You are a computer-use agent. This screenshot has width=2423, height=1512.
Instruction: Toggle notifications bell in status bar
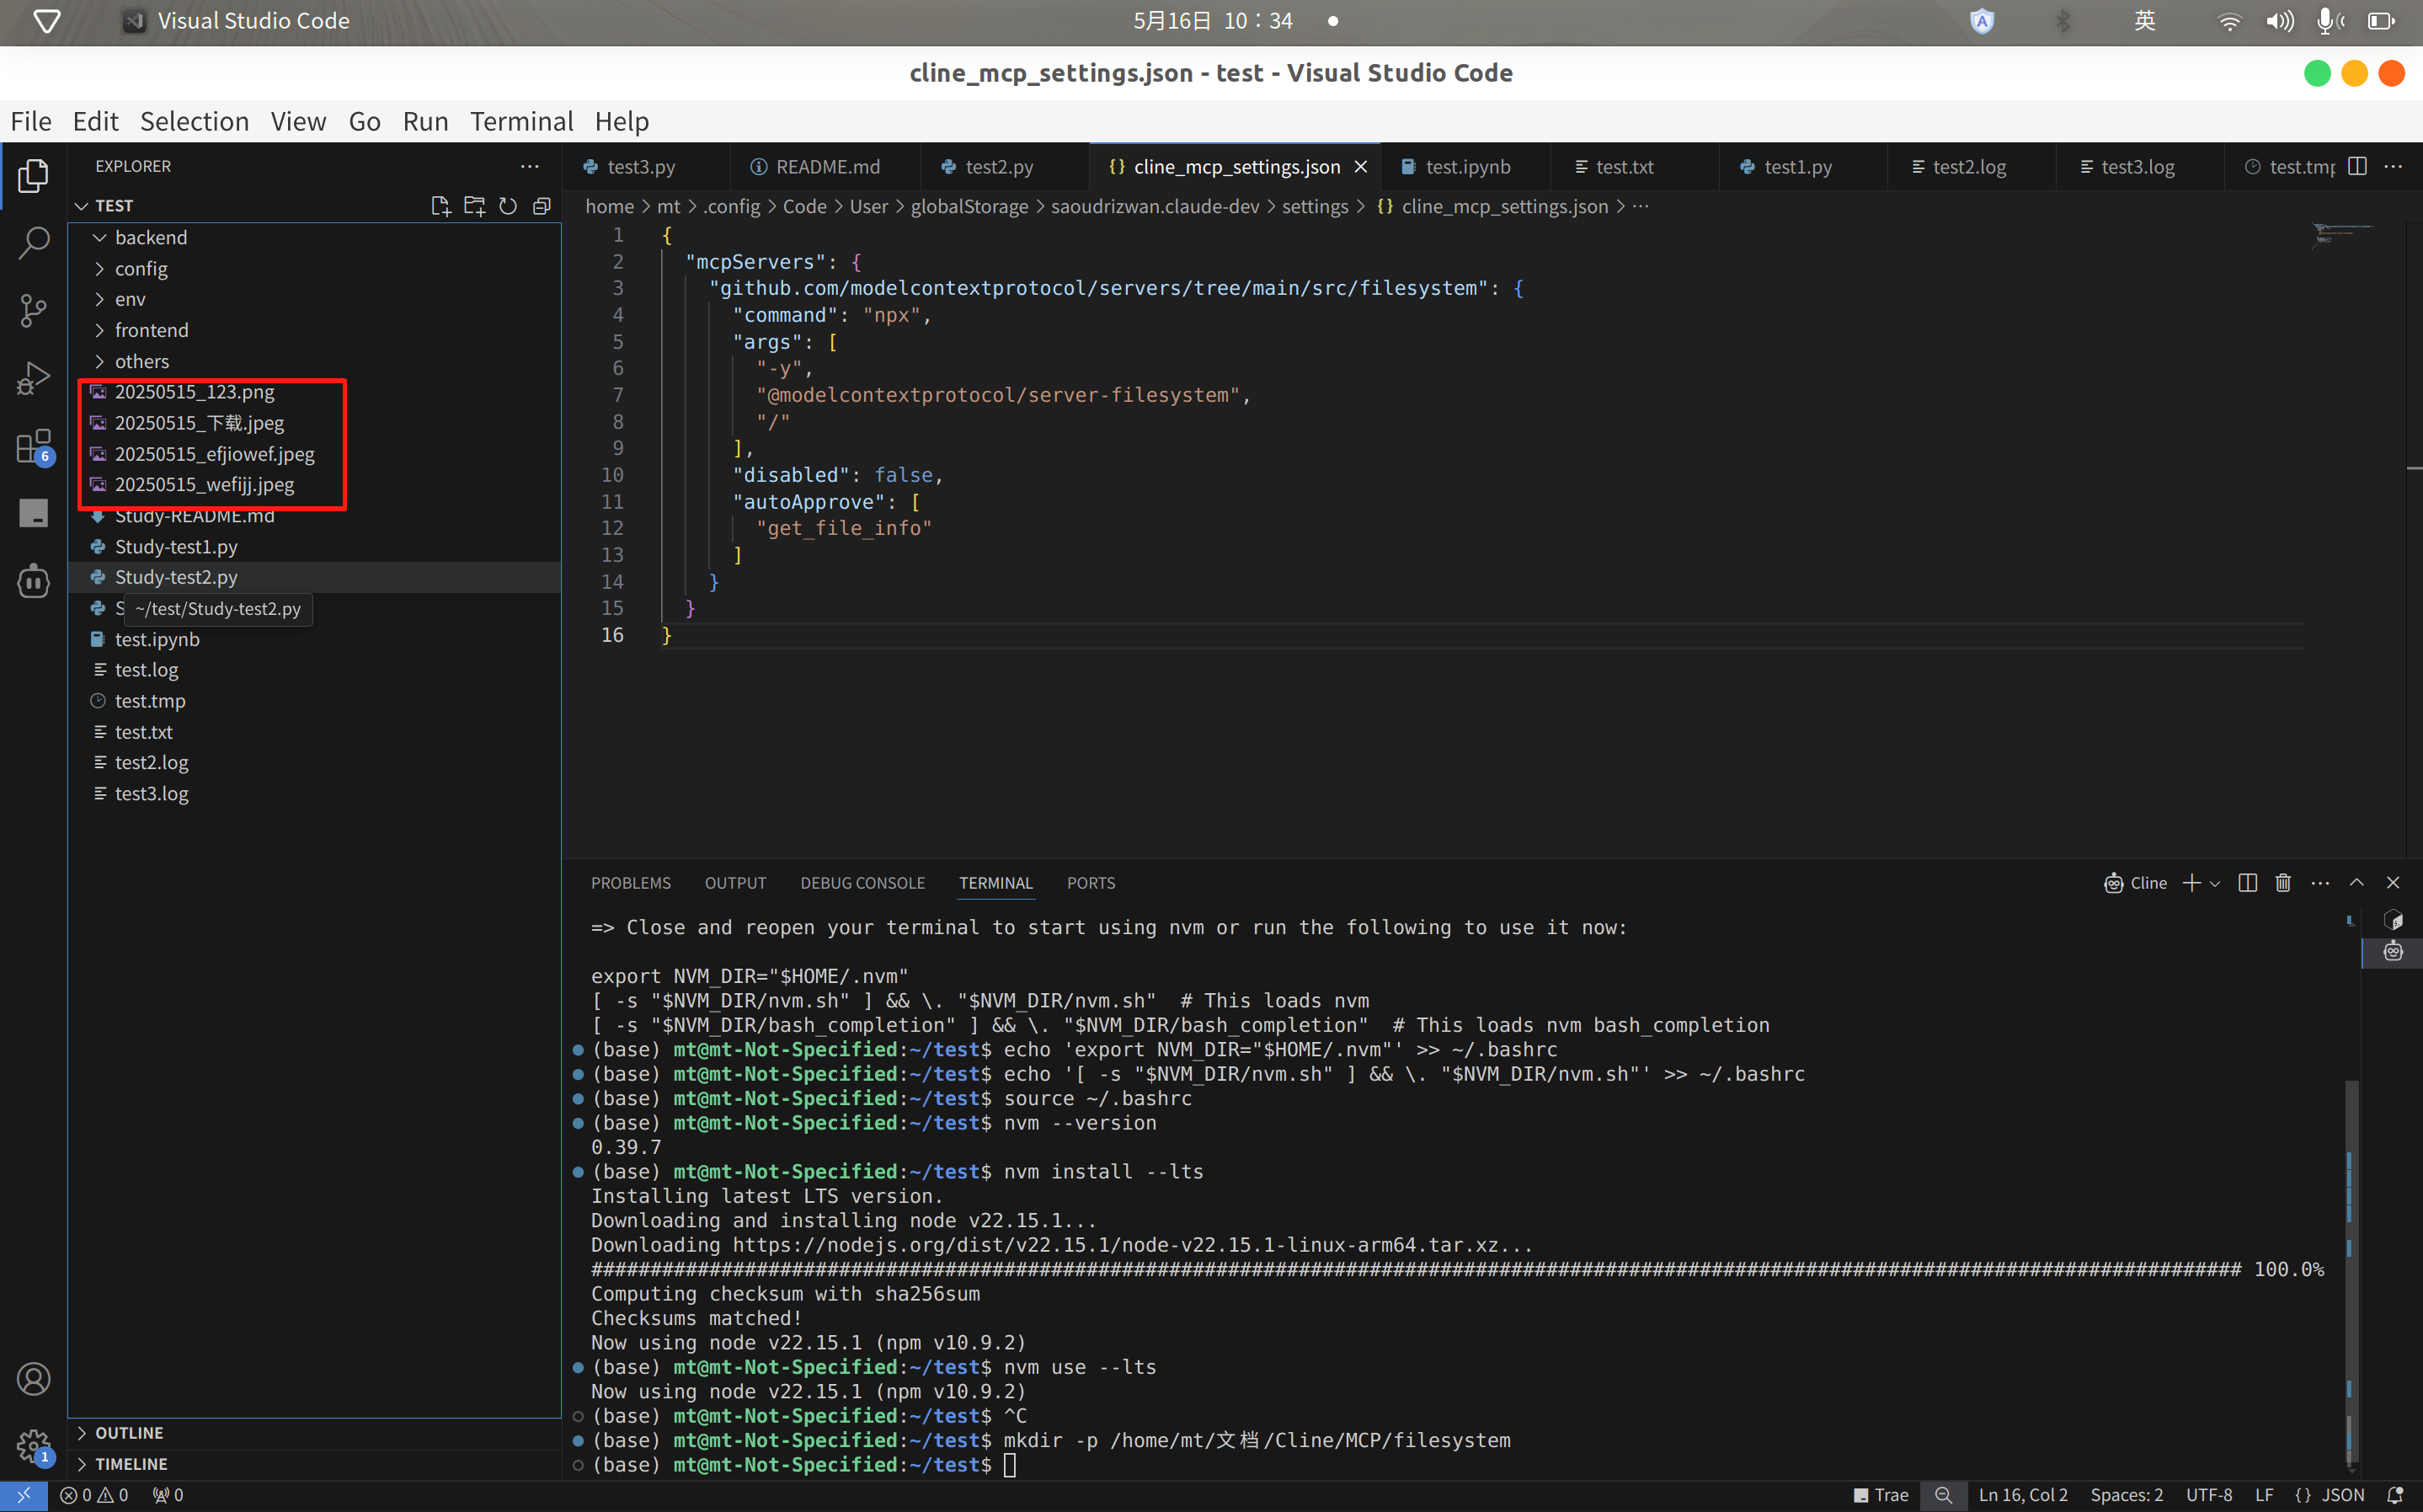pyautogui.click(x=2395, y=1495)
